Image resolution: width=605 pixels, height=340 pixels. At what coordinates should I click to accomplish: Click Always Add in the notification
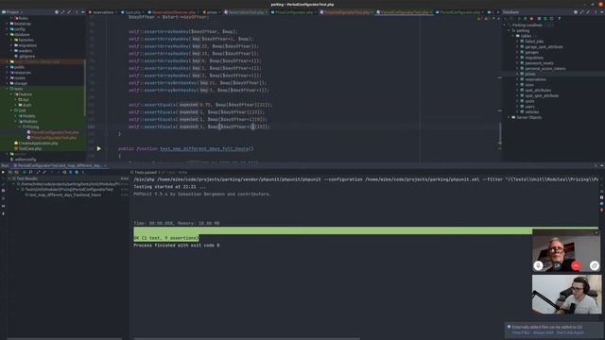[x=543, y=332]
